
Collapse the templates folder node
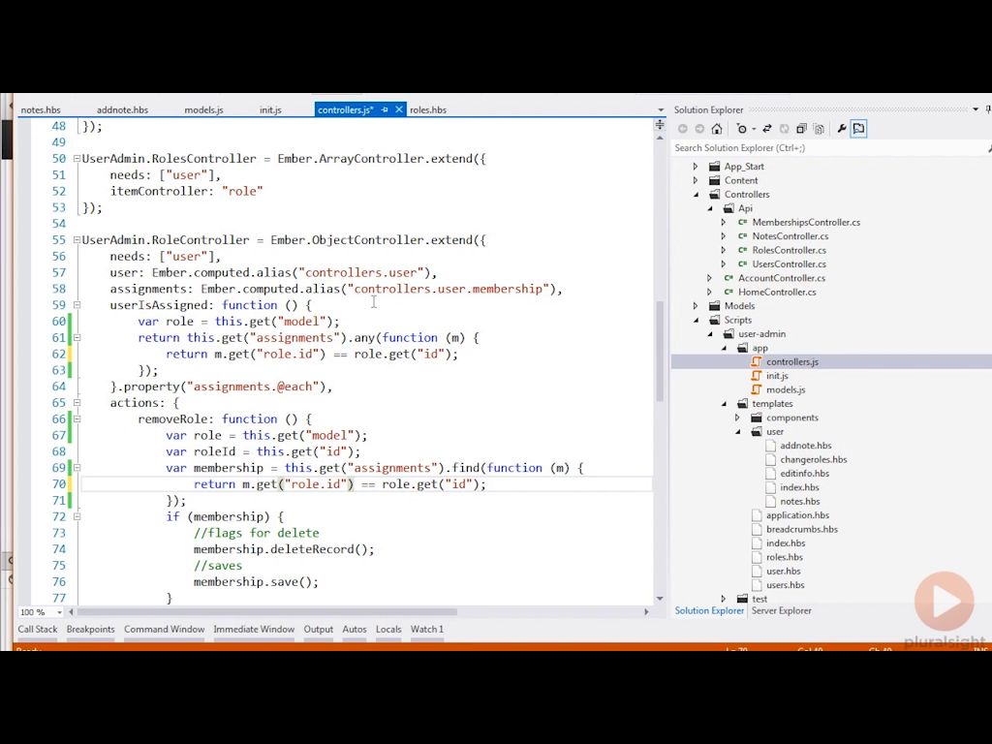[x=724, y=404]
